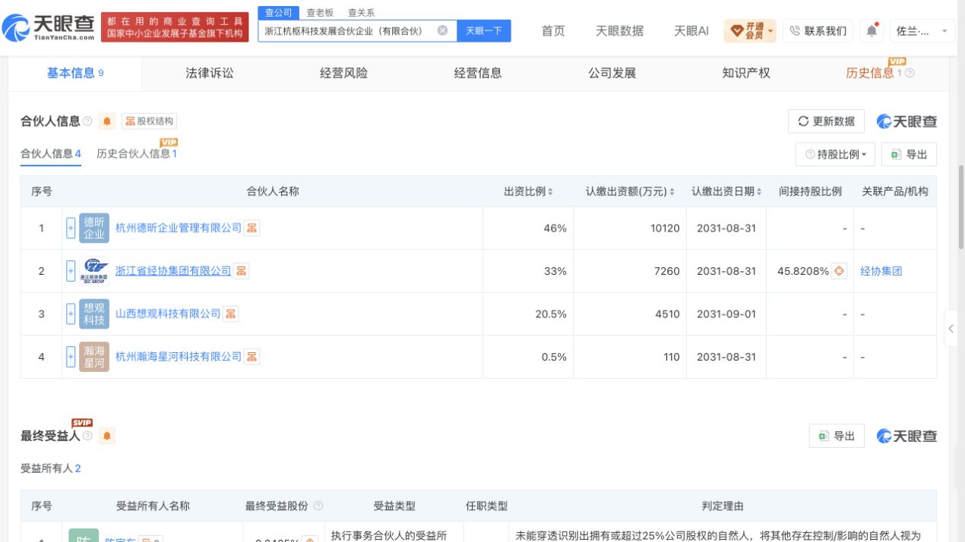Viewport: 965px width, 542px height.
Task: Click the 德昕企业 company logo
Action: coord(94,228)
